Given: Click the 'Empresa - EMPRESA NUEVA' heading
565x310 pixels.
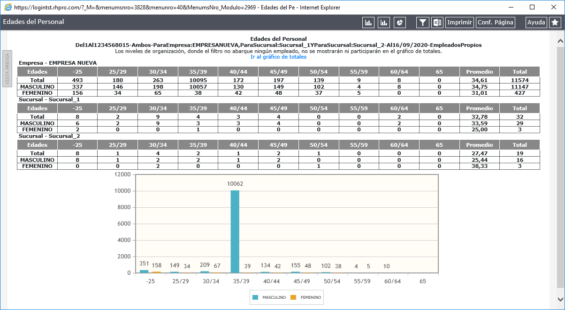Looking at the screenshot, I should pyautogui.click(x=58, y=63).
